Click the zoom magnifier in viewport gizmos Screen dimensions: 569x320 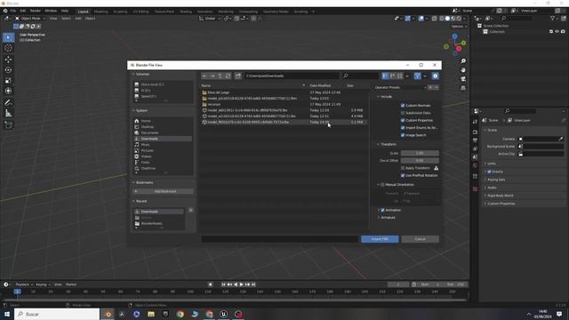[x=463, y=61]
